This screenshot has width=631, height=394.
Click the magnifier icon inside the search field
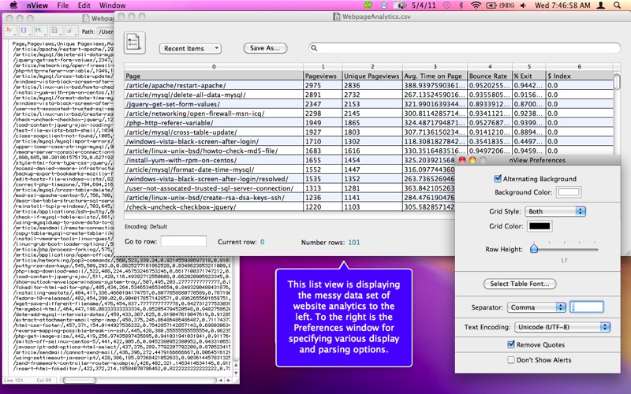(314, 48)
